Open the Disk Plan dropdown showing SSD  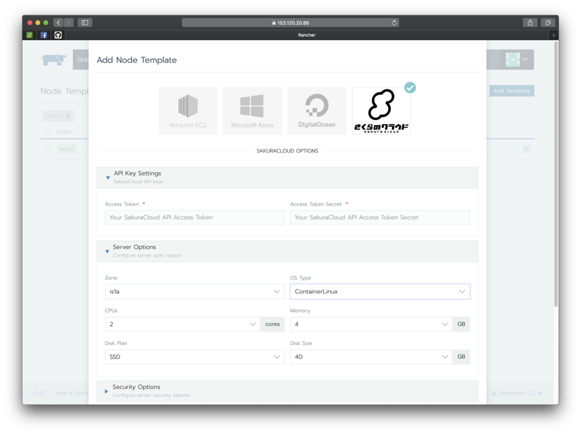(195, 357)
